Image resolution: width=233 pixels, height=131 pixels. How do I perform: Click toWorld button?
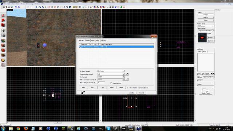coord(205,77)
